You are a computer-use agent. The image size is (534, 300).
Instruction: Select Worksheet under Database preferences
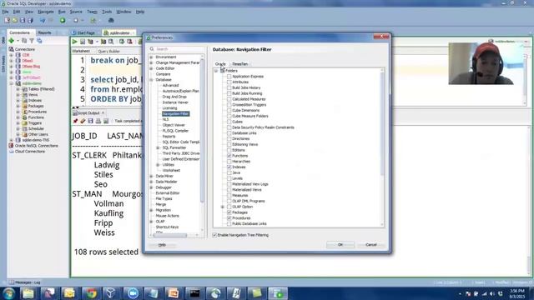171,170
